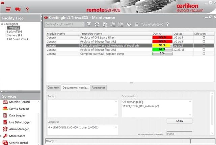Image resolution: width=216 pixels, height=145 pixels.
Task: Open the CoatingInc1_TrivacBCS dropdown
Action: click(64, 24)
